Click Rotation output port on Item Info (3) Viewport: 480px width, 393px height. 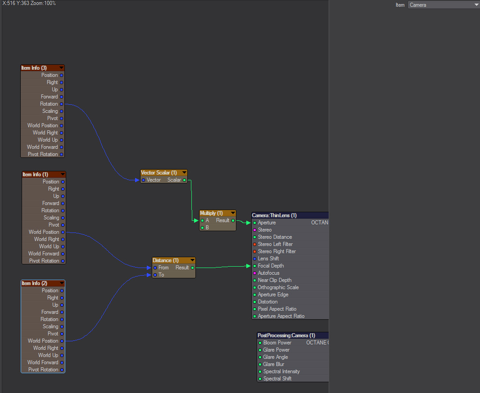[x=62, y=104]
